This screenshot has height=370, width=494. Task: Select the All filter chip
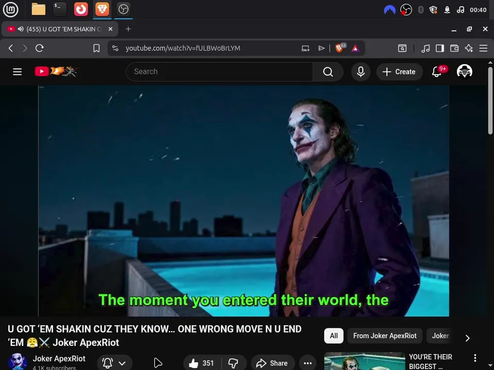(x=333, y=336)
